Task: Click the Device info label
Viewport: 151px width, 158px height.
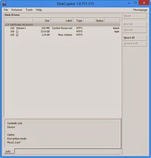Action: click(x=11, y=127)
